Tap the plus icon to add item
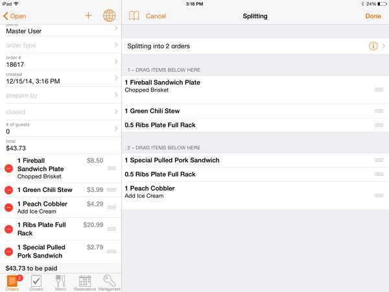The width and height of the screenshot is (389, 292). click(x=88, y=16)
